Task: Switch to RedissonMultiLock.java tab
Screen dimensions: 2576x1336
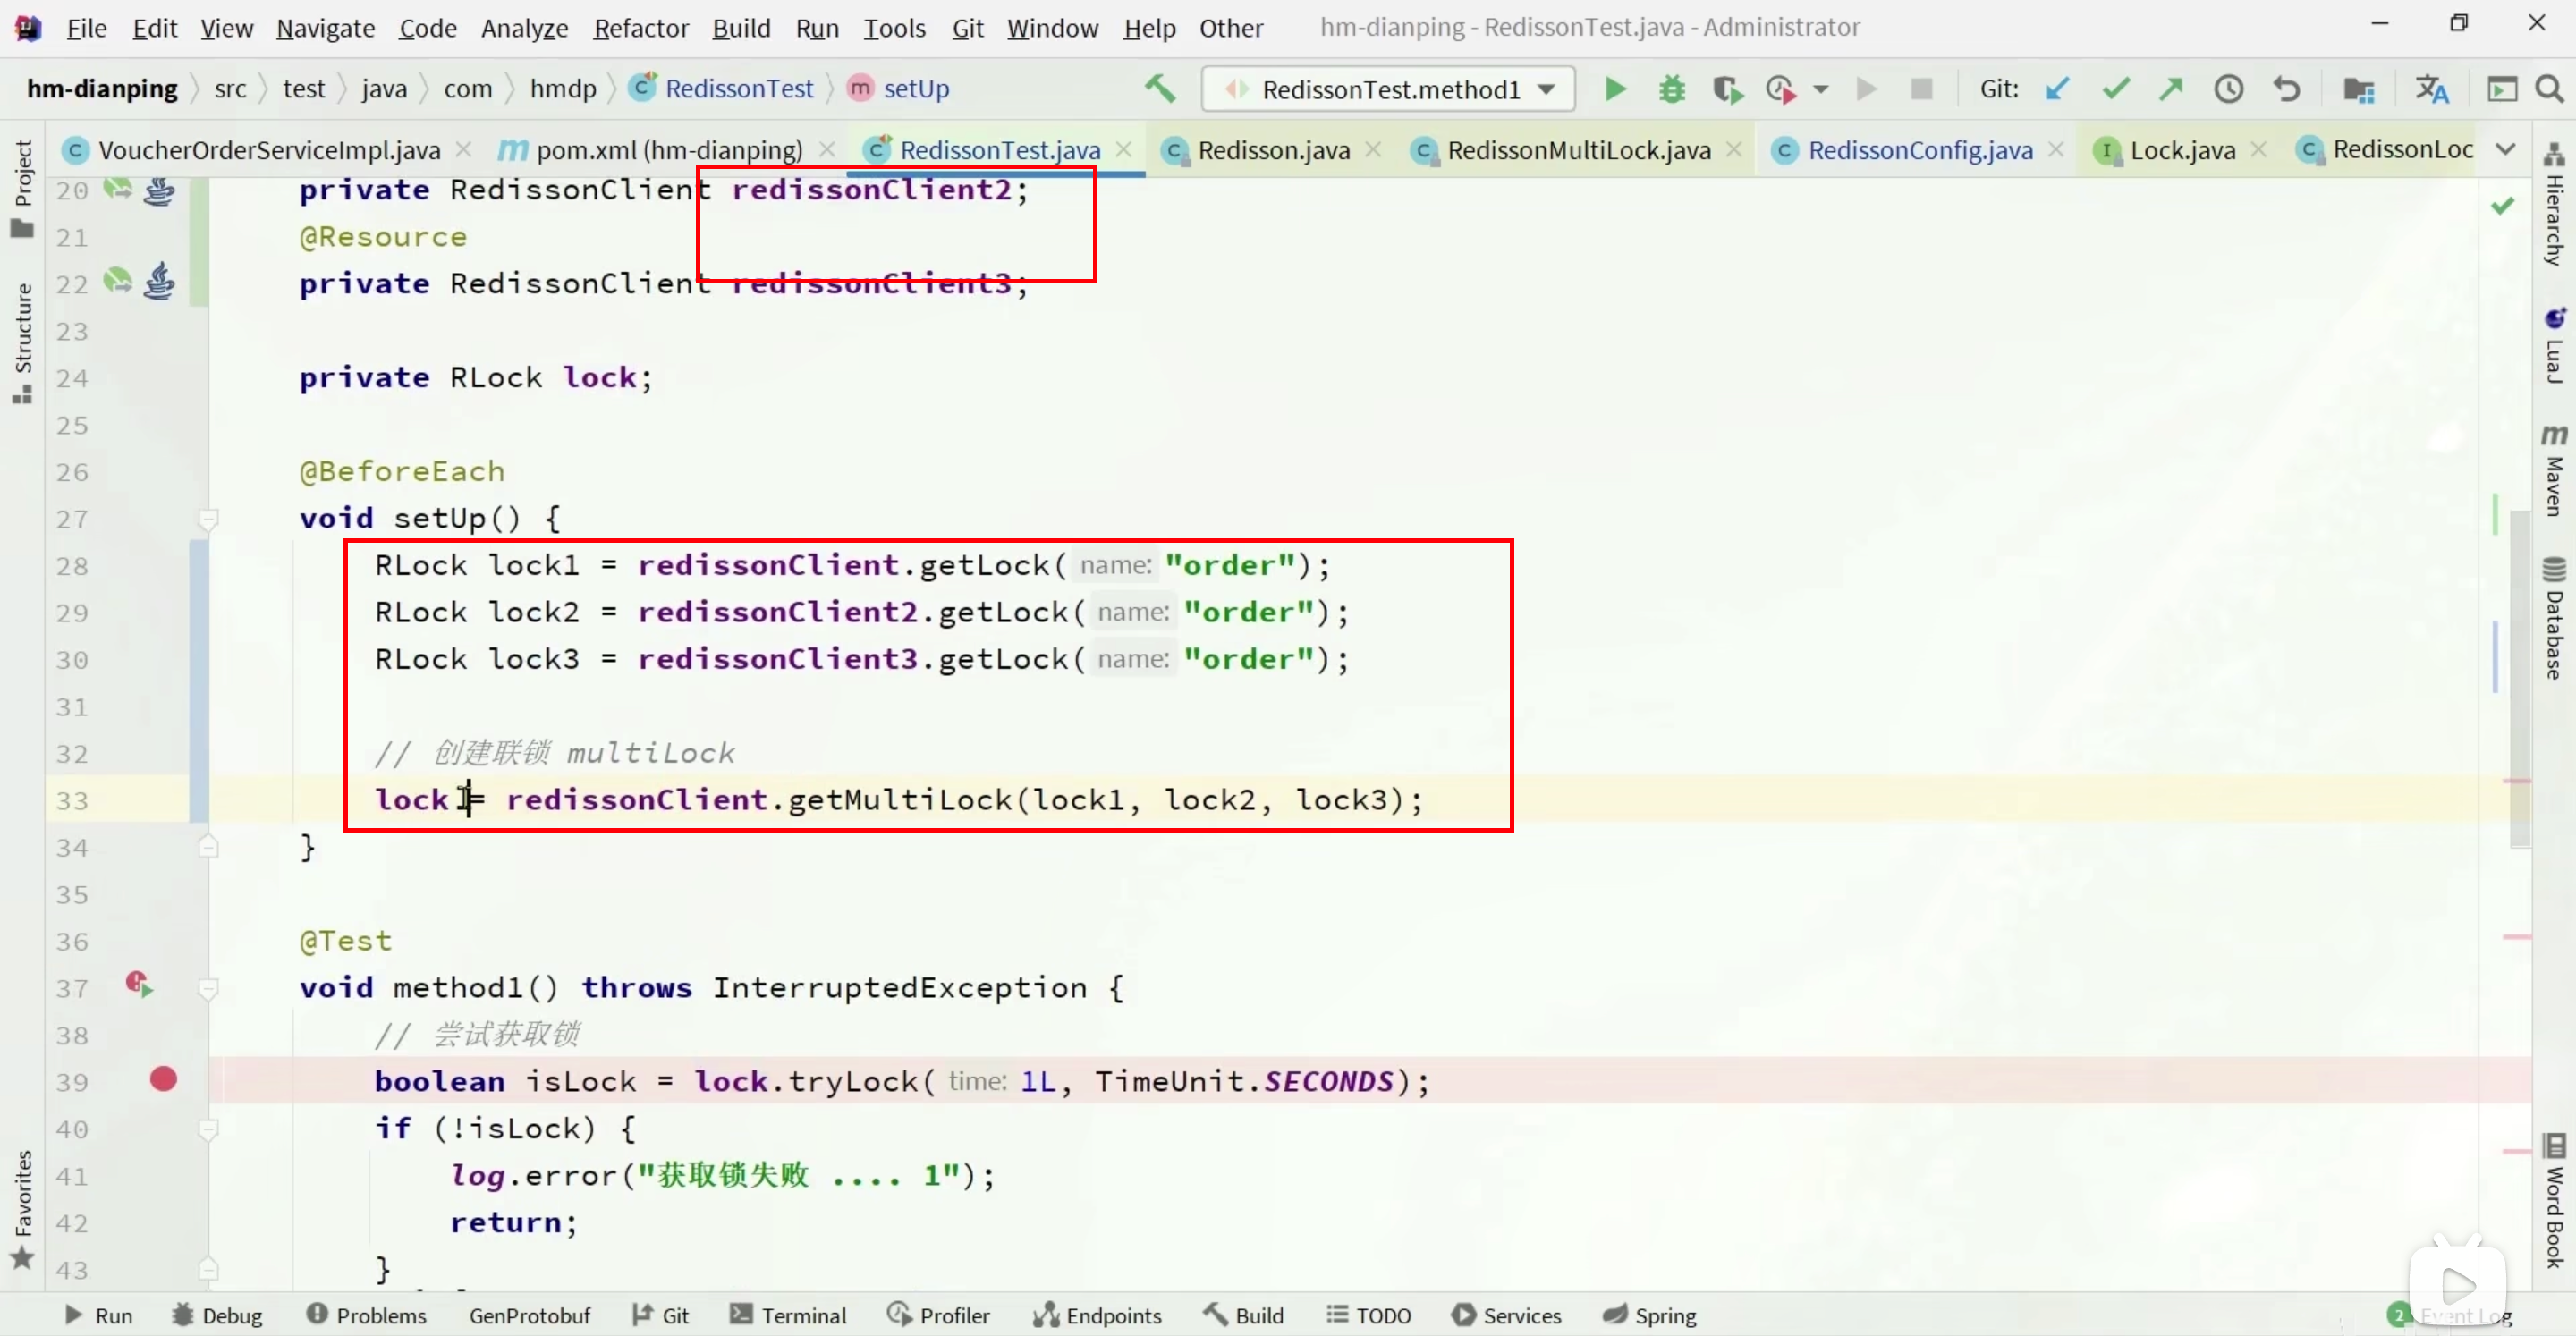Action: [x=1578, y=150]
